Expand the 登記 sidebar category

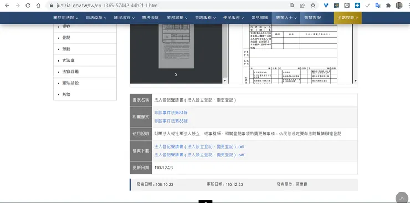tap(85, 38)
